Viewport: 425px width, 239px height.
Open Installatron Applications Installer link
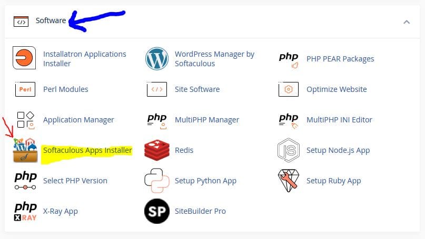pyautogui.click(x=85, y=59)
